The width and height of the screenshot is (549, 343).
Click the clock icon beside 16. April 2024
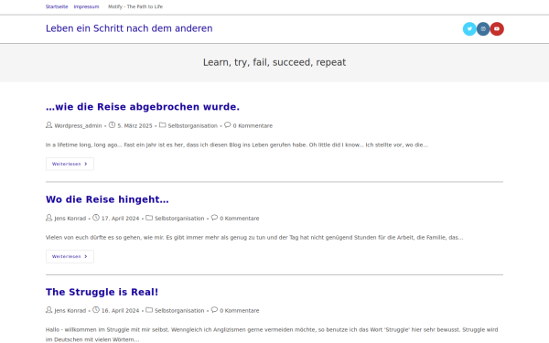(x=96, y=310)
